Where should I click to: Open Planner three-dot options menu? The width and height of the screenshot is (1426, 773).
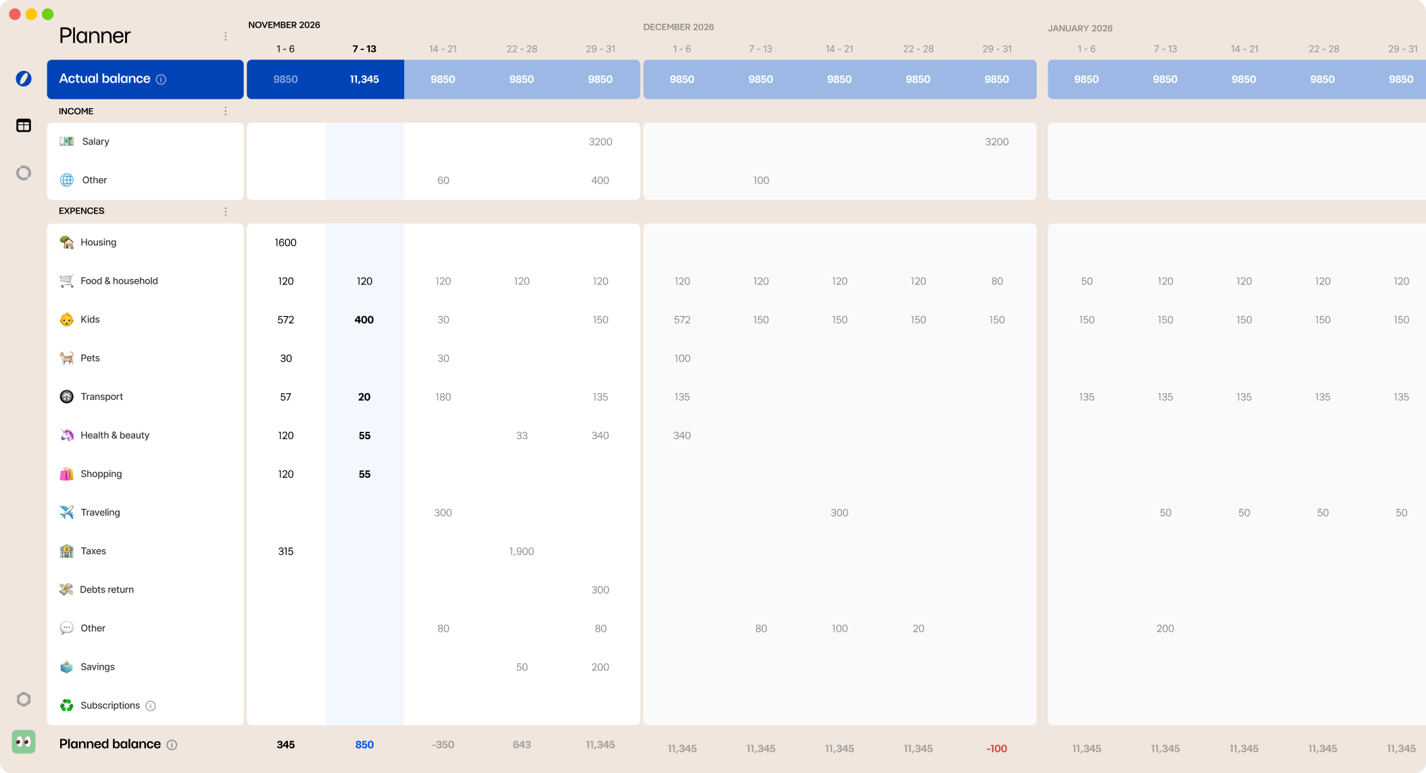226,36
